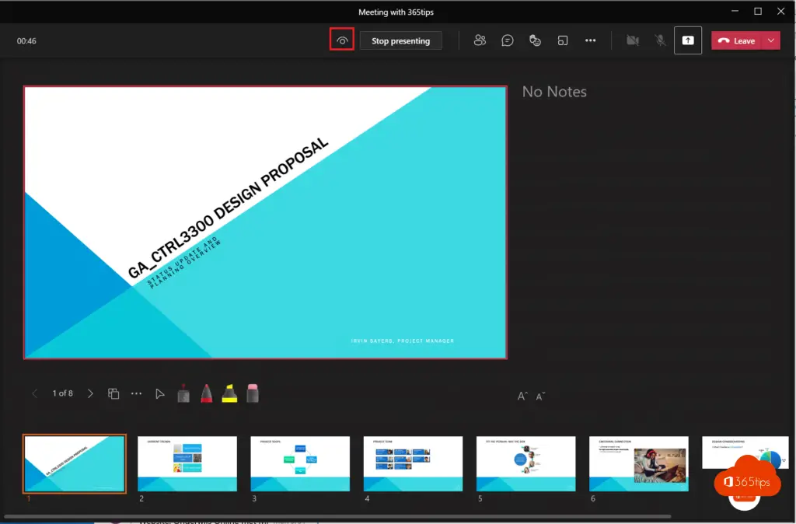Open the meeting chat conversation
Image resolution: width=796 pixels, height=524 pixels.
pyautogui.click(x=508, y=40)
